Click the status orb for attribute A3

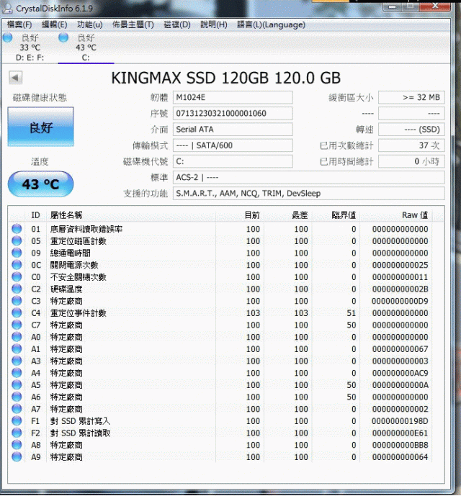pyautogui.click(x=17, y=361)
